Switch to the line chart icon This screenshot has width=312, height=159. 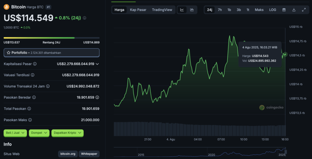(x=182, y=10)
